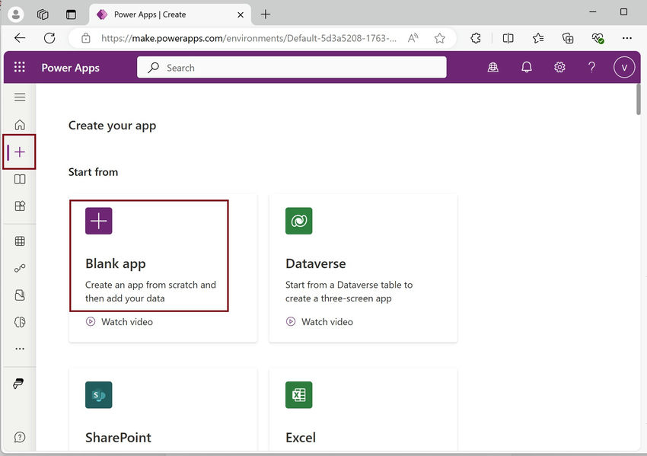Collapse the navigation with the hamburger icon
647x456 pixels.
click(19, 97)
